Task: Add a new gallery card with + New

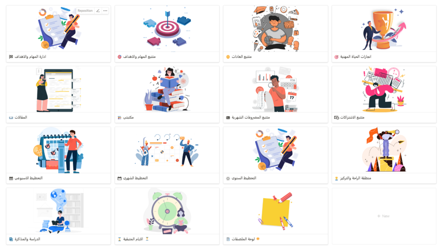Action: coord(384,216)
